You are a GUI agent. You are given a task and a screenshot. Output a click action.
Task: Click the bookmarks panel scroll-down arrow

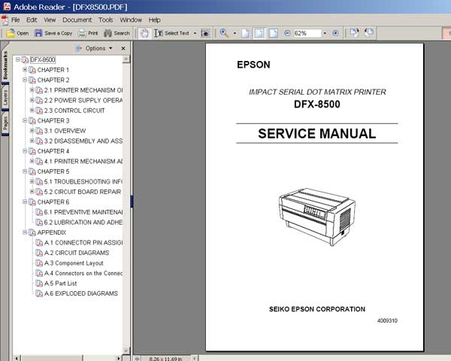pos(126,351)
